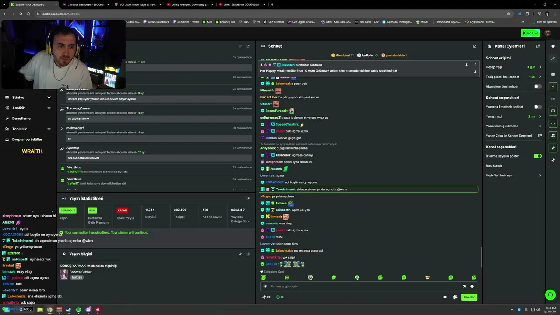Pop out the Sohbet chat panel
This screenshot has height=315, width=560.
(x=475, y=46)
